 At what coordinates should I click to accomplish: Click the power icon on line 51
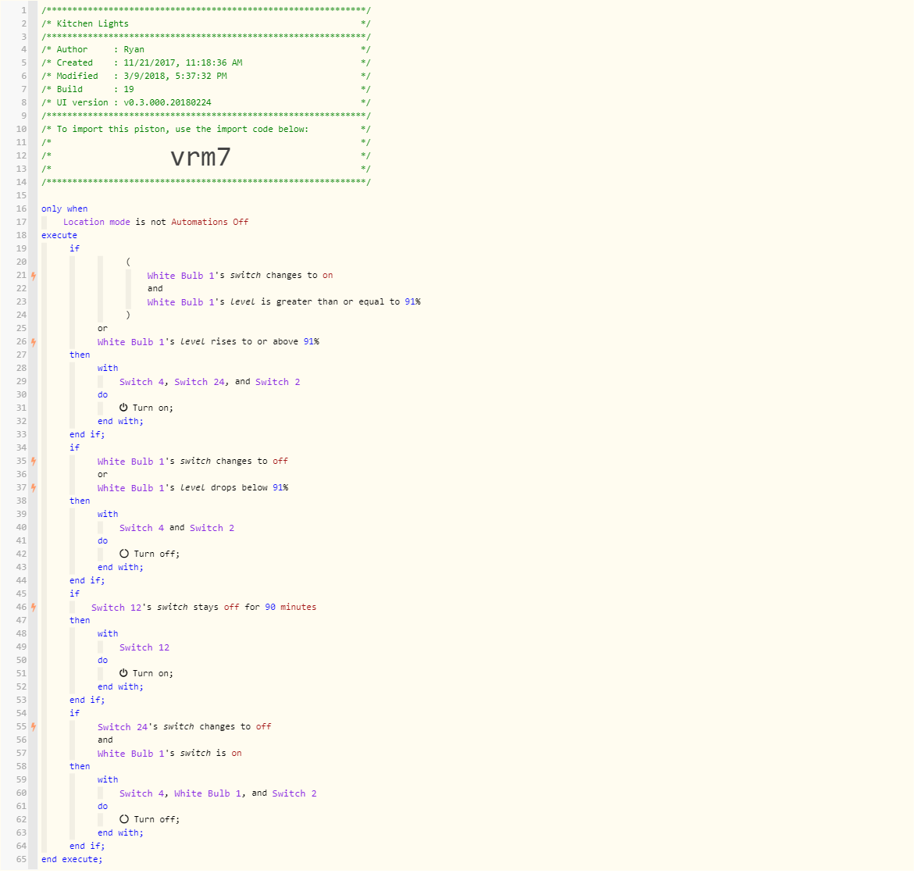pyautogui.click(x=124, y=673)
